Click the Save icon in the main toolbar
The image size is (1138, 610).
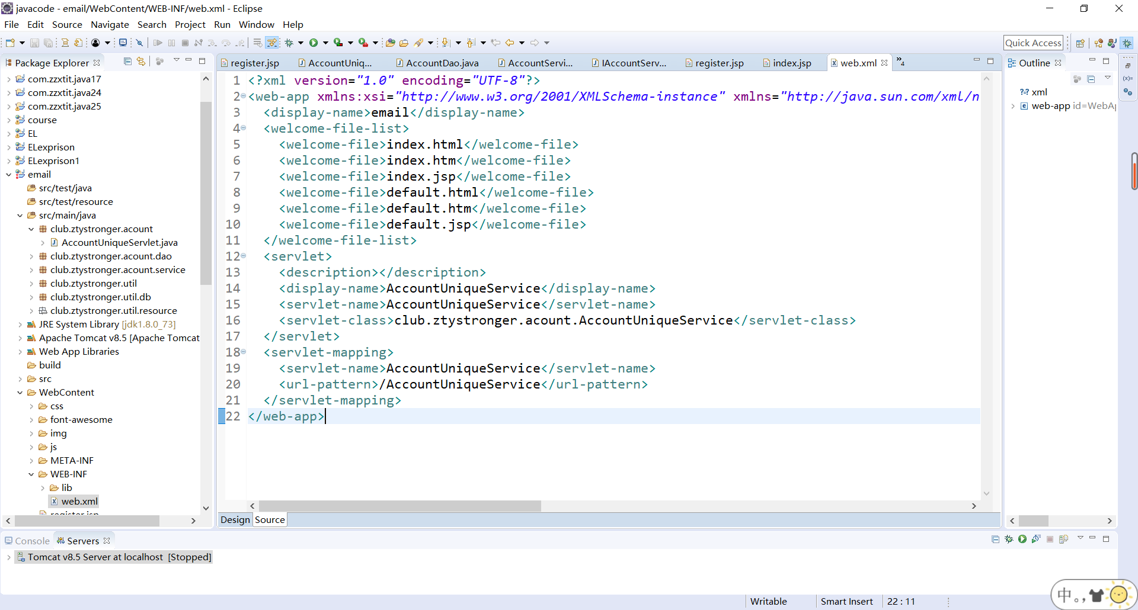(x=34, y=43)
